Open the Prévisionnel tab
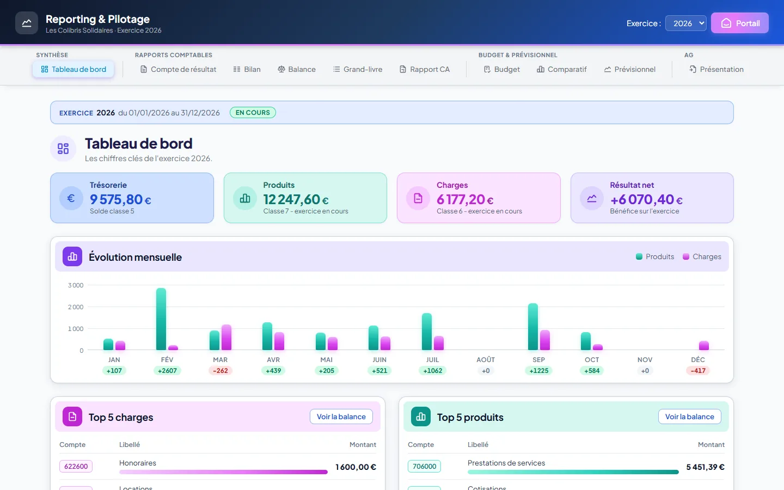 [630, 69]
